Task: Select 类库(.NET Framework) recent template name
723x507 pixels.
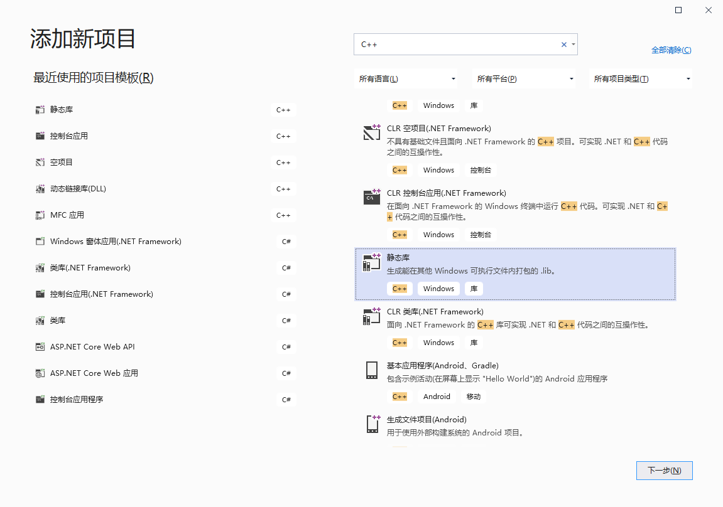Action: pos(90,267)
